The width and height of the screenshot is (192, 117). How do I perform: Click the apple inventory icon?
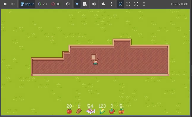click(x=69, y=111)
